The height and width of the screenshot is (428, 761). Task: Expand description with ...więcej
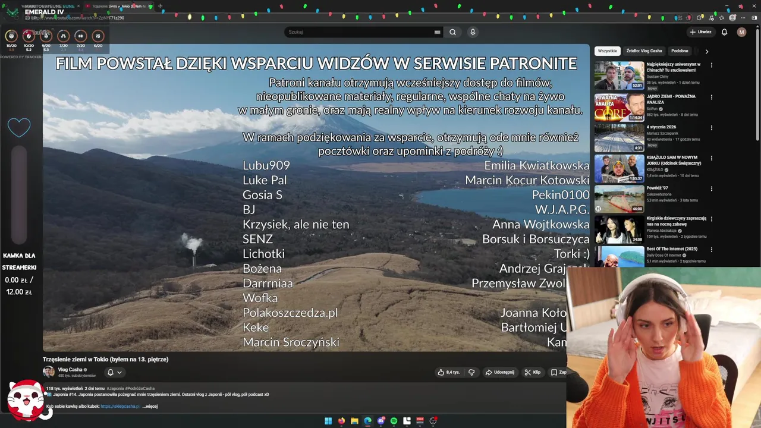click(x=150, y=407)
